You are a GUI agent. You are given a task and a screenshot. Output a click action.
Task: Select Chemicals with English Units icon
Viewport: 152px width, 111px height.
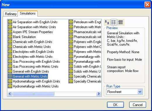10,42
